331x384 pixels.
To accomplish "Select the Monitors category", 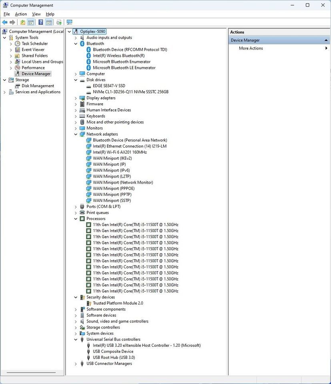I will (94, 128).
